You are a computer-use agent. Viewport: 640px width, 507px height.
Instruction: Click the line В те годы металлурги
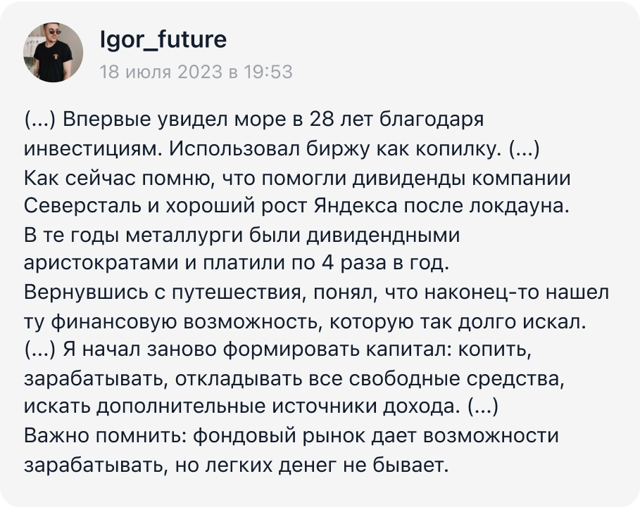pyautogui.click(x=242, y=236)
